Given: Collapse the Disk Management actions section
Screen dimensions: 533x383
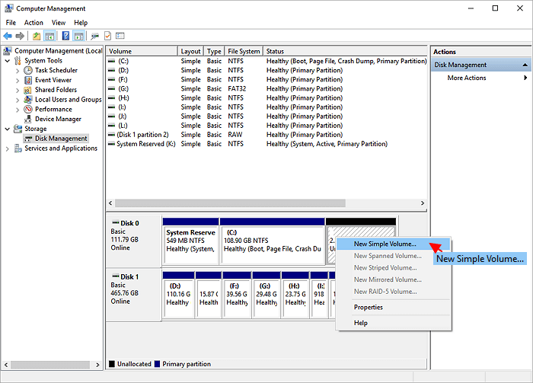Looking at the screenshot, I should click(525, 65).
